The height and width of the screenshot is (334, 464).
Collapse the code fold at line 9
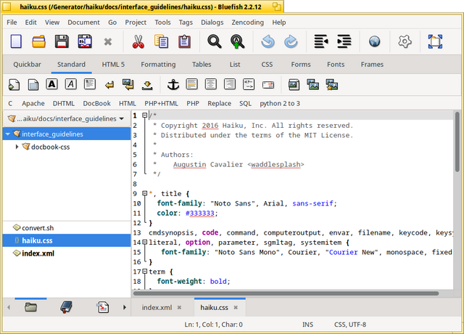coord(145,193)
